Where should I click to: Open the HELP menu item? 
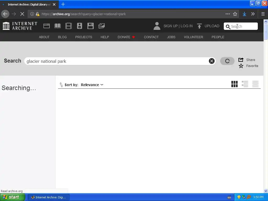(105, 37)
